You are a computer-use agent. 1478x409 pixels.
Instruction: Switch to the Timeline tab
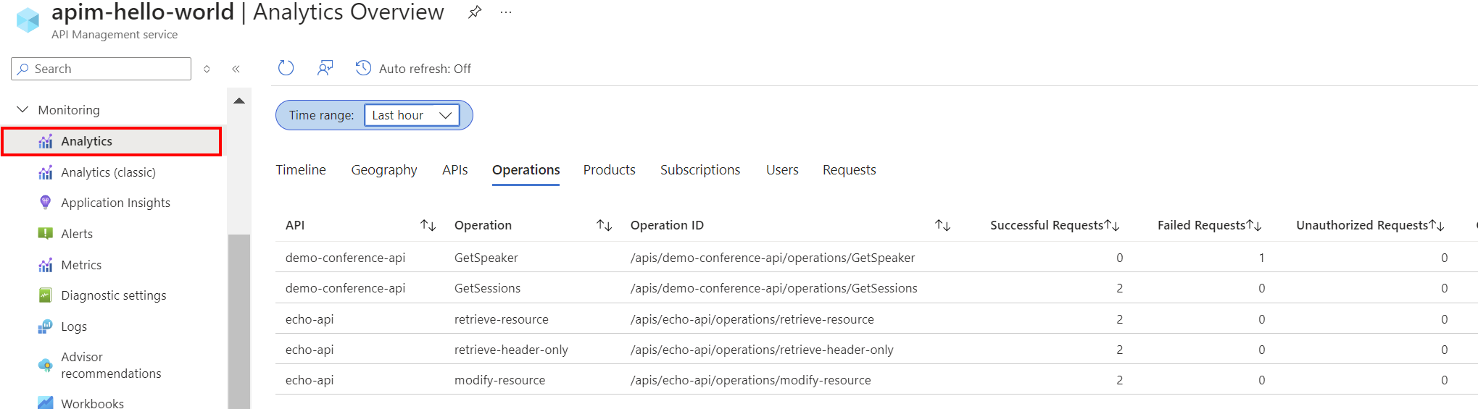300,169
